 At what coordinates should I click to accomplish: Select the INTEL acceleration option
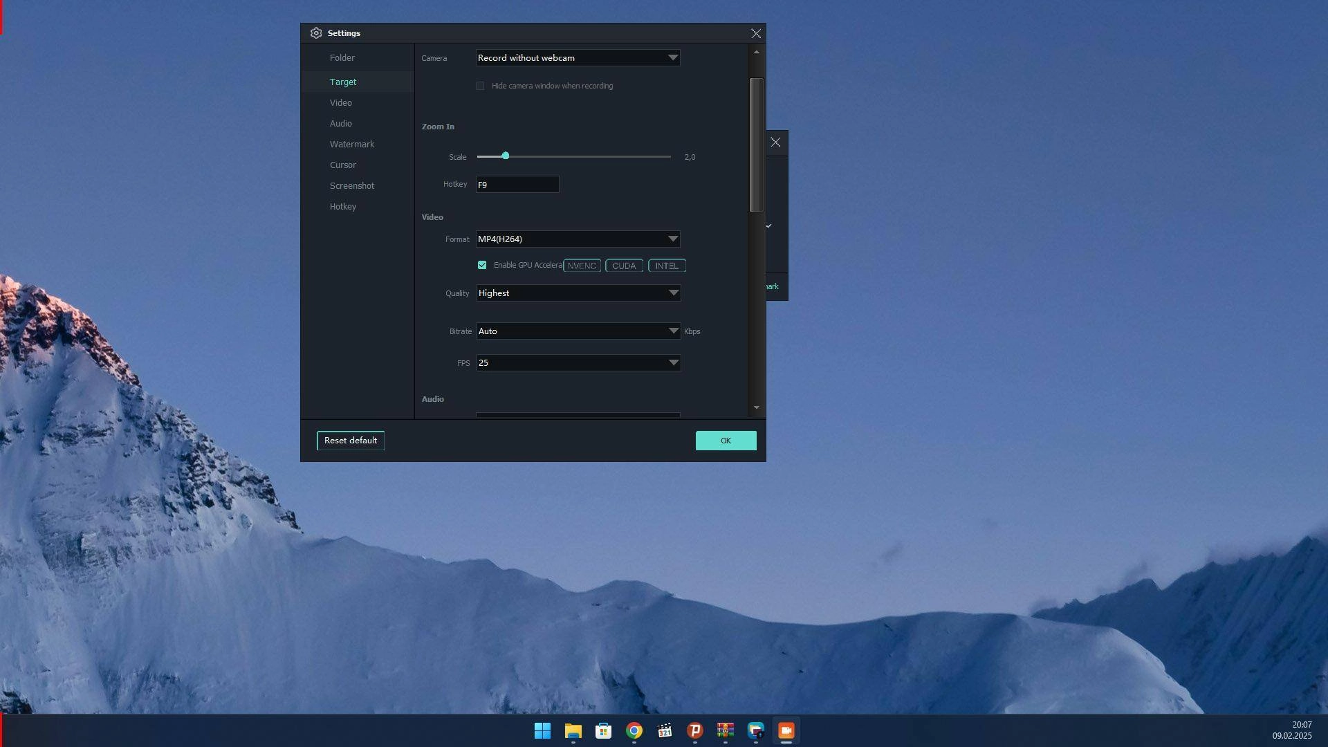click(667, 266)
